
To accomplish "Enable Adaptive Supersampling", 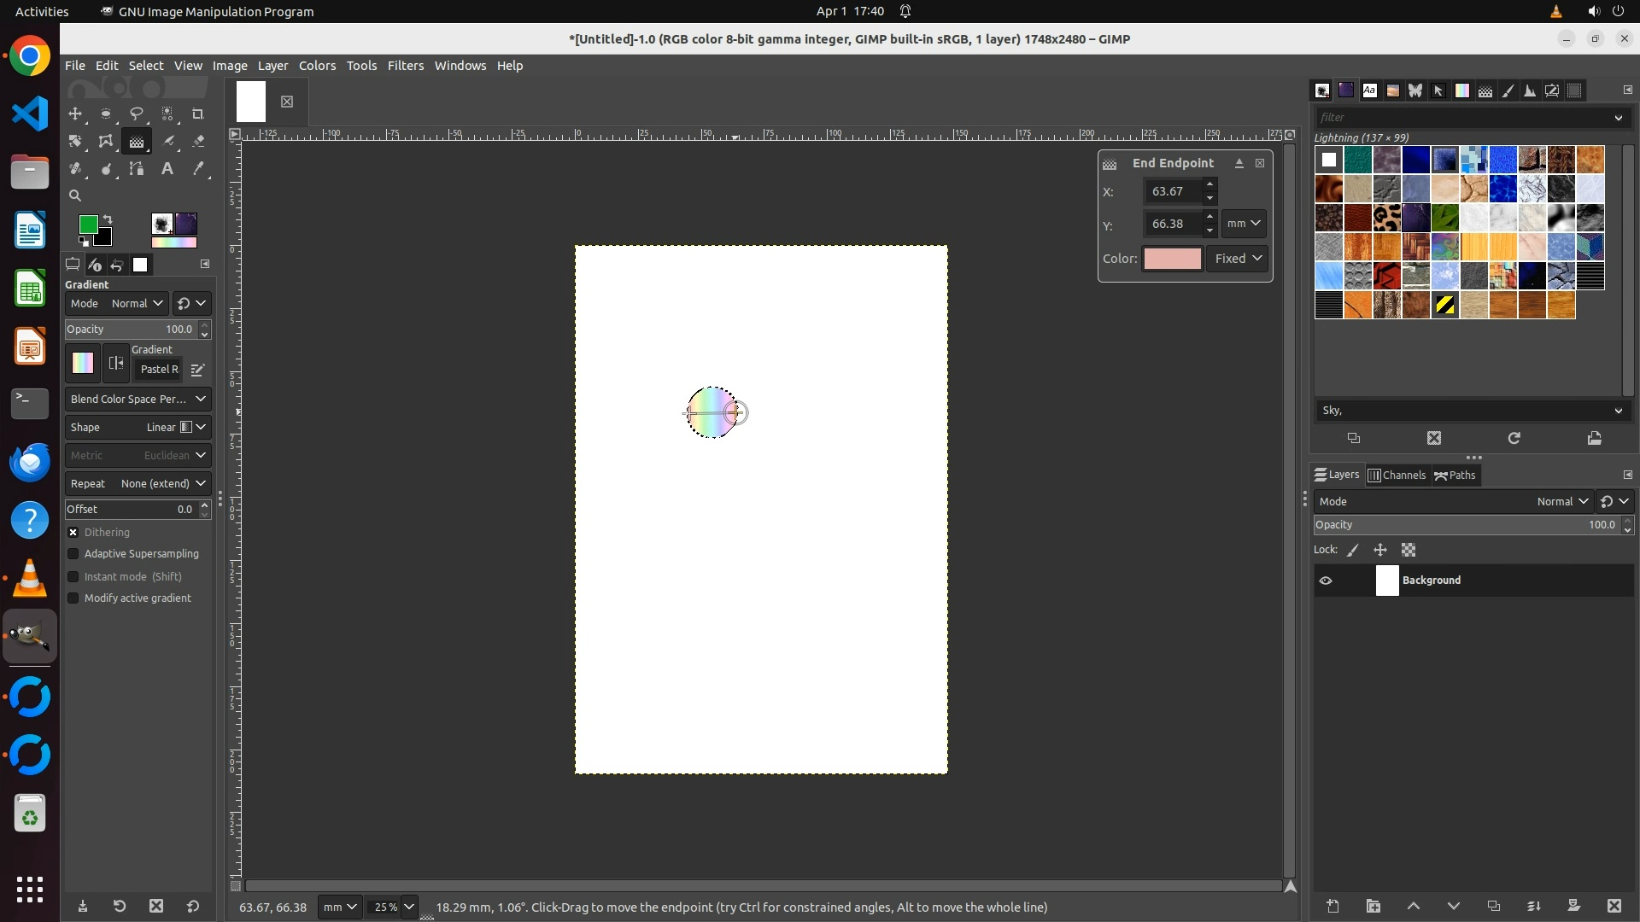I will (x=73, y=554).
